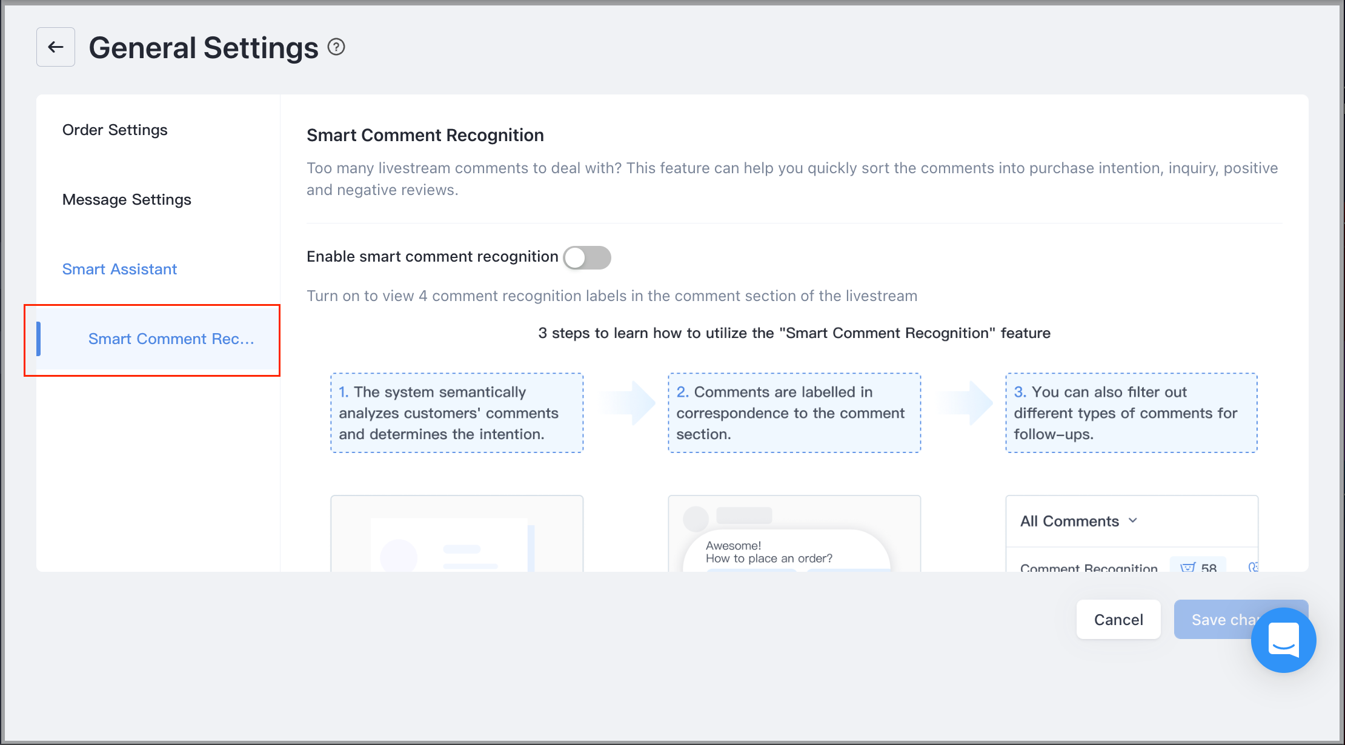Click step 2 Comments are labelled box

(794, 412)
